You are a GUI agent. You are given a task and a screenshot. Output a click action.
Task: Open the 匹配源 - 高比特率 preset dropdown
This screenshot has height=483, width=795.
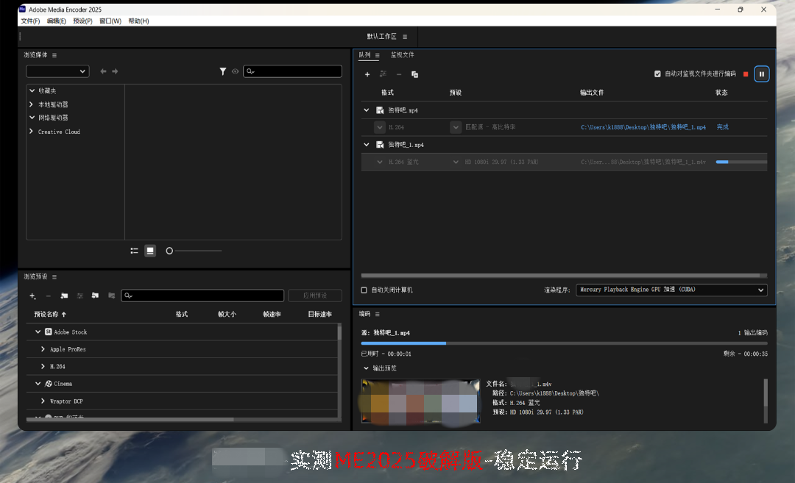coord(456,127)
